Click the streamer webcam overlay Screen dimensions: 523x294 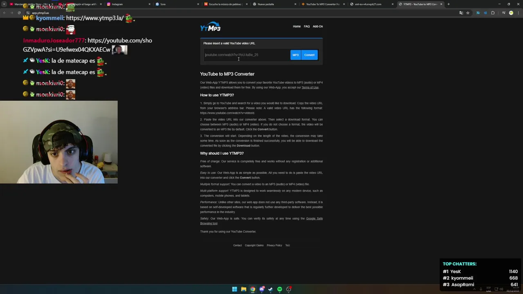(x=59, y=142)
